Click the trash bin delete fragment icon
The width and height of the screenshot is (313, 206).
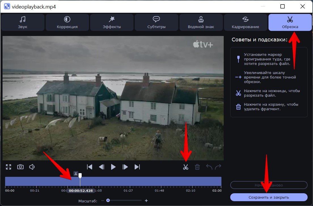pyautogui.click(x=197, y=167)
